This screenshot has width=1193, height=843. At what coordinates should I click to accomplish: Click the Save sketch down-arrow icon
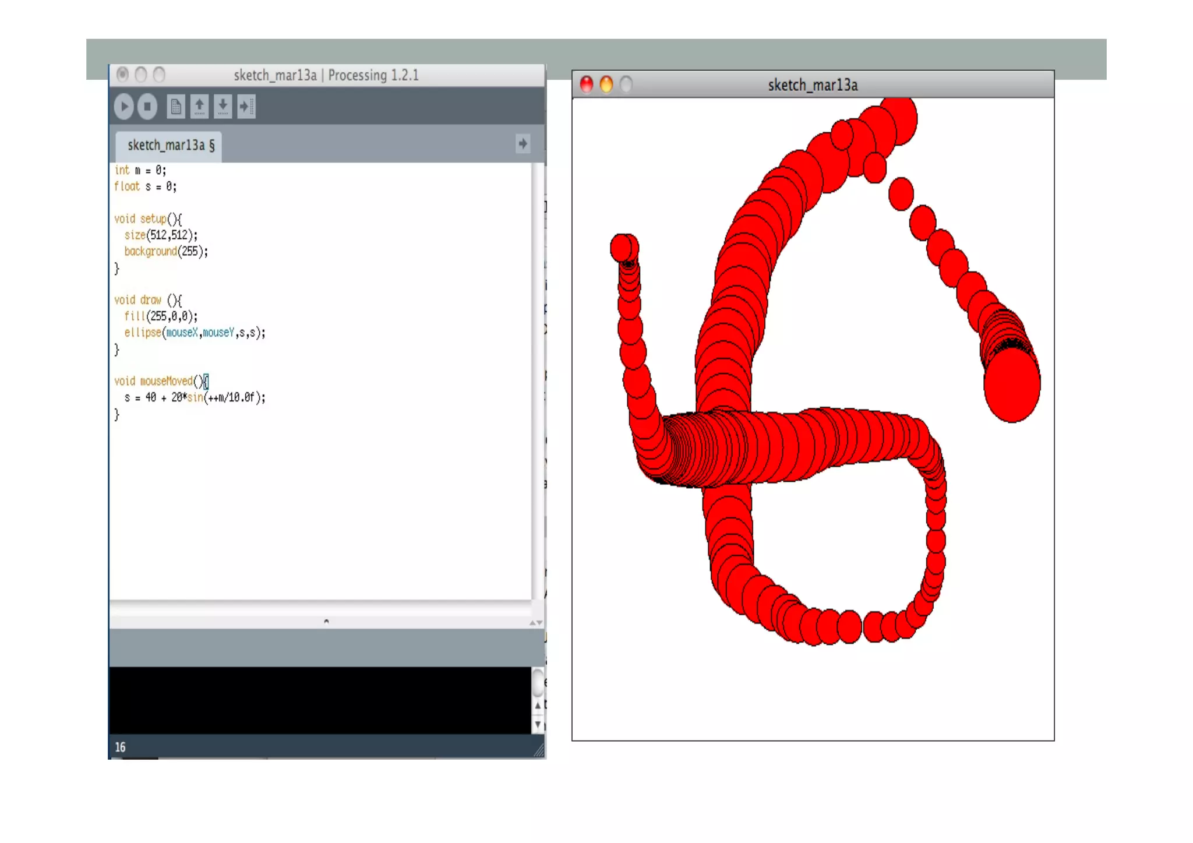[223, 107]
